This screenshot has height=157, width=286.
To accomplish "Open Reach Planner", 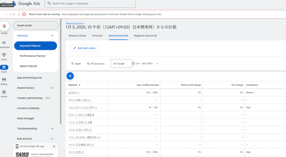I will coord(29,66).
